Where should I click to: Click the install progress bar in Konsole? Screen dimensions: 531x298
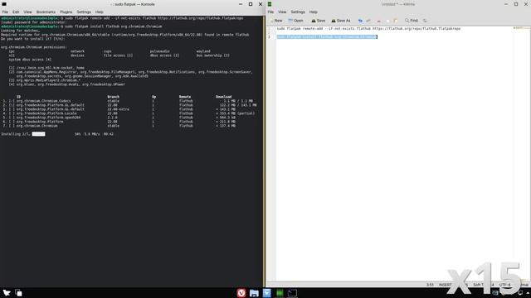click(38, 134)
